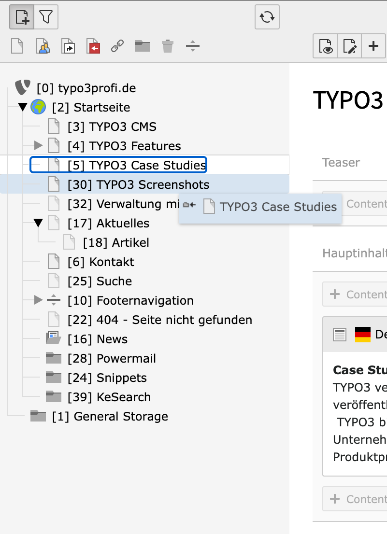Click the edit page properties icon
This screenshot has height=534, width=387.
tap(349, 46)
